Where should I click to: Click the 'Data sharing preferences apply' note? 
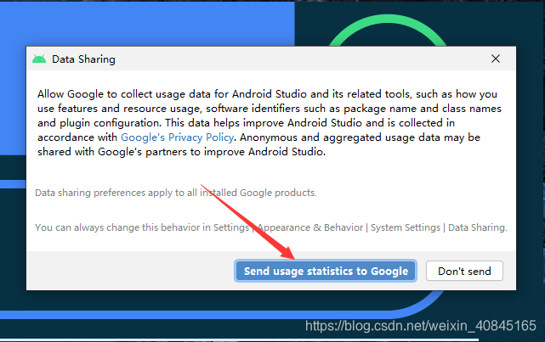pyautogui.click(x=176, y=193)
